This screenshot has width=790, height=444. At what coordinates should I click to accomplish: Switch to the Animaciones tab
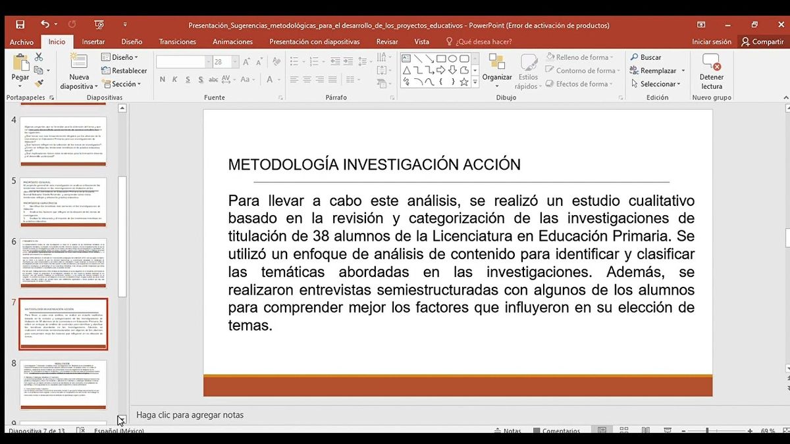(x=232, y=41)
